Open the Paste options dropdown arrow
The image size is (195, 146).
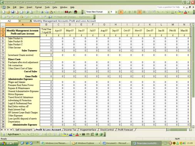tap(54, 12)
